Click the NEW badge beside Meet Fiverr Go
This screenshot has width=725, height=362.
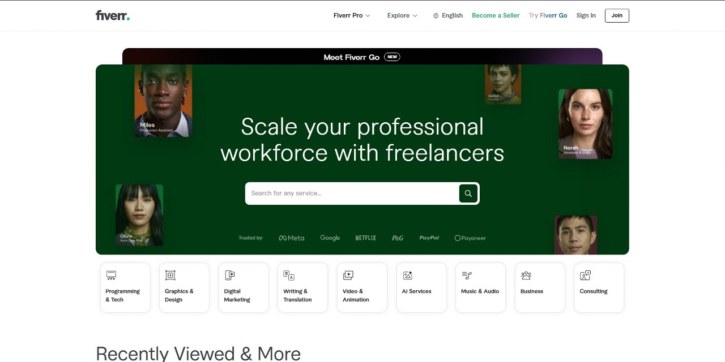[392, 57]
